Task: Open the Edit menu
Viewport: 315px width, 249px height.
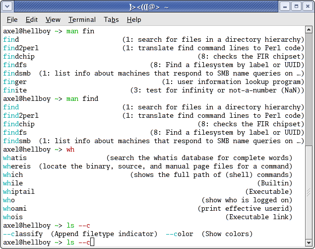Action: point(32,19)
